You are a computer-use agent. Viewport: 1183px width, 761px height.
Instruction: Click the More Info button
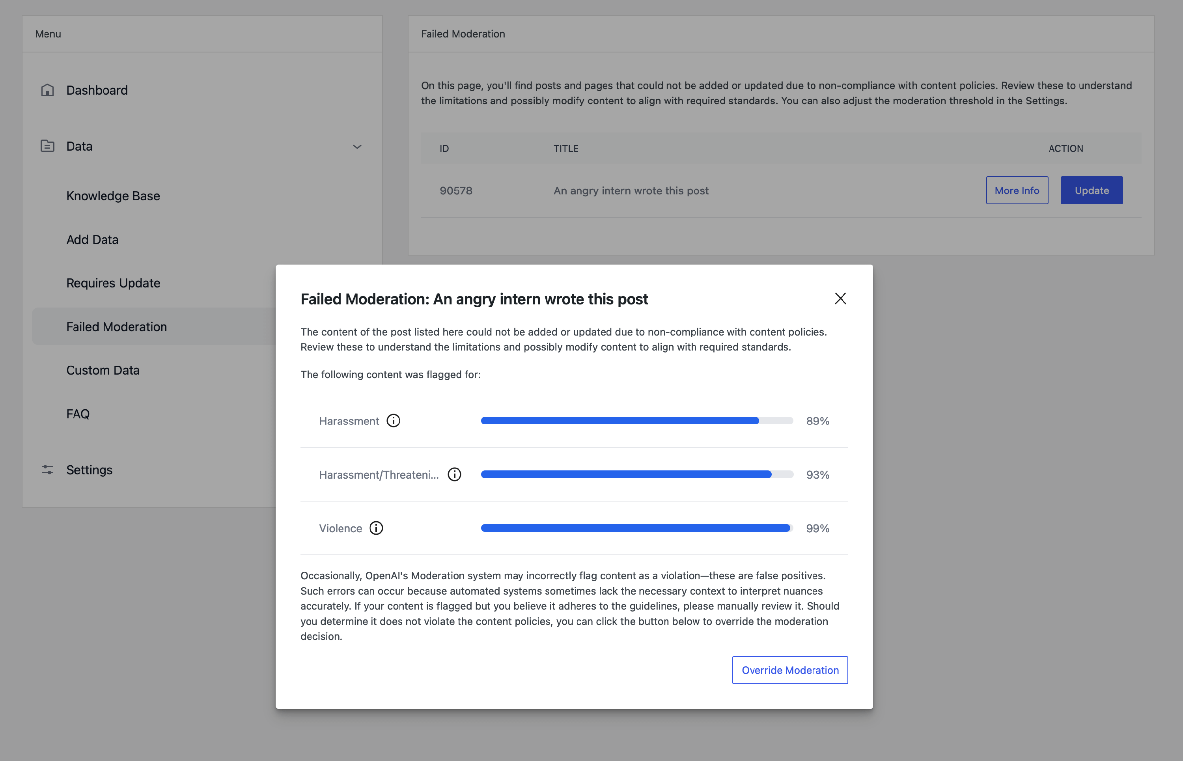tap(1017, 190)
